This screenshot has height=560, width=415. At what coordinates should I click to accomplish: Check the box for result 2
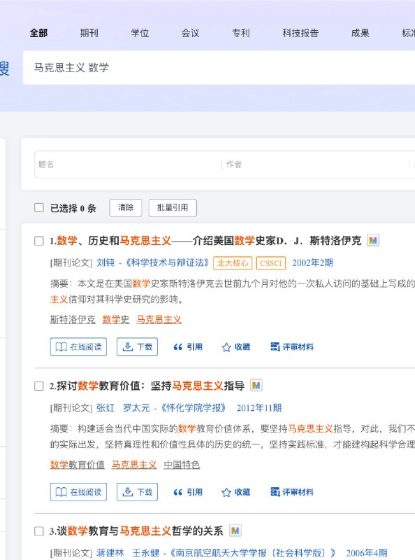click(x=39, y=386)
